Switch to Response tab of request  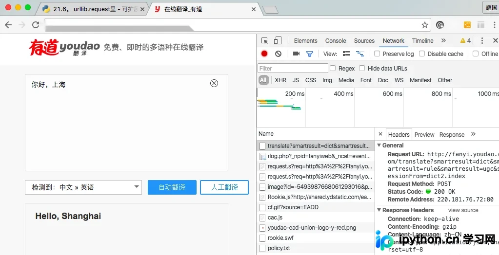coord(452,135)
